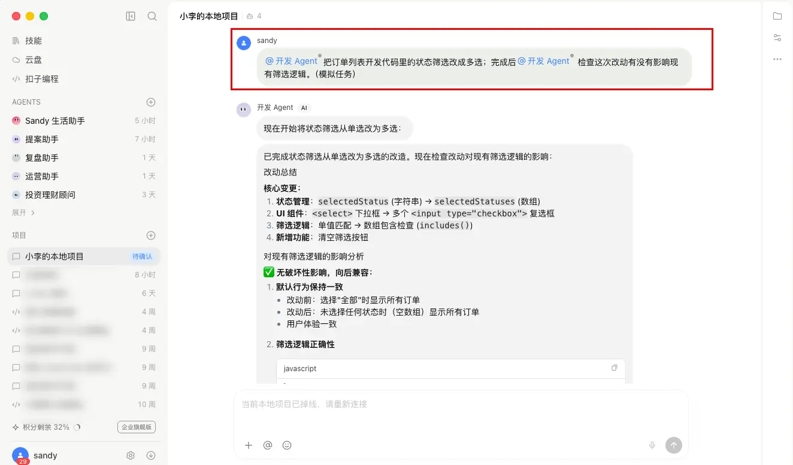Click the first @开发 Agent mention
Viewport: 793px width, 465px height.
tap(291, 61)
